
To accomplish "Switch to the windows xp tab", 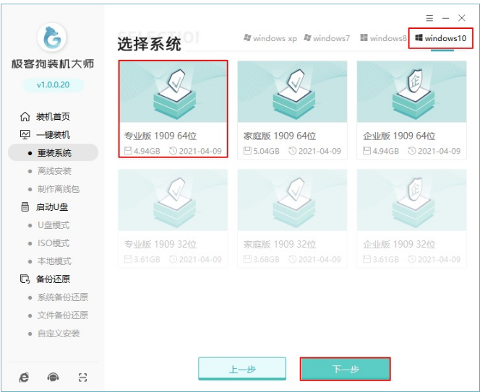I will (270, 38).
